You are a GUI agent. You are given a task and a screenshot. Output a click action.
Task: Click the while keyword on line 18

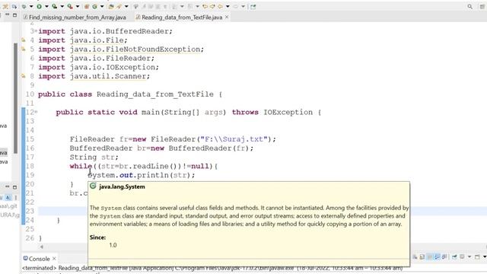pos(81,166)
